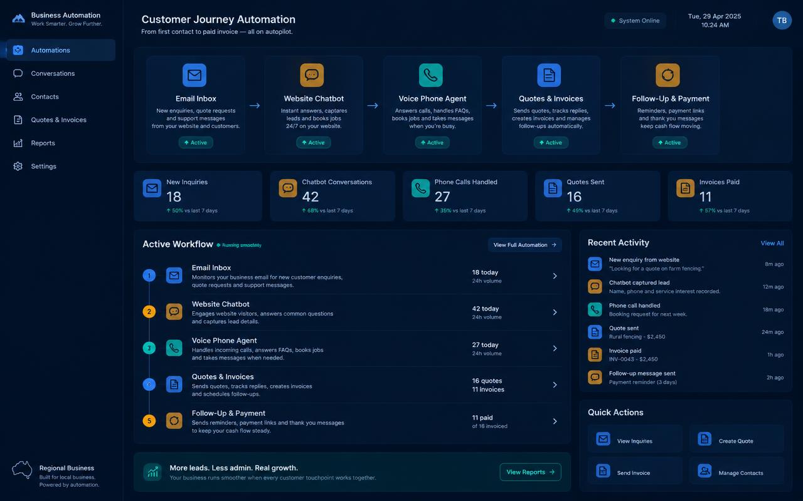Click the Voice Phone Agent icon in Active Workflow
The height and width of the screenshot is (501, 803).
[x=174, y=348]
